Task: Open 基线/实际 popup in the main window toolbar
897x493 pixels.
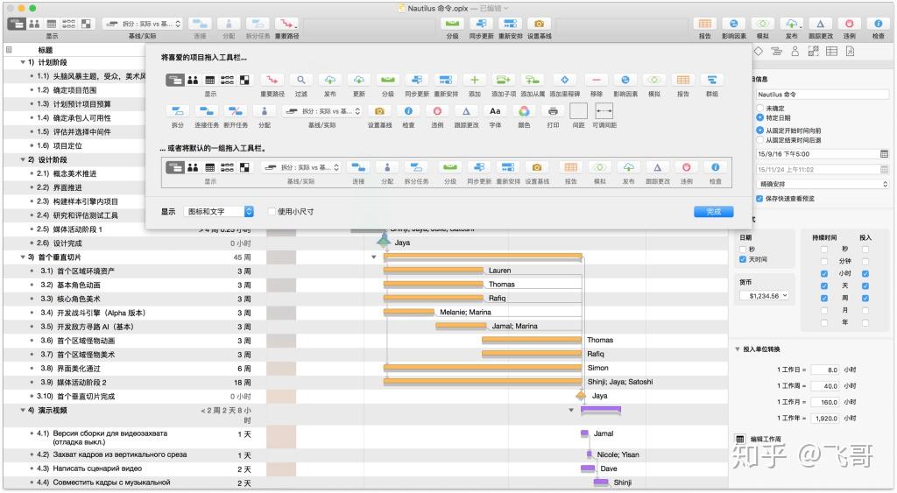Action: pos(143,24)
